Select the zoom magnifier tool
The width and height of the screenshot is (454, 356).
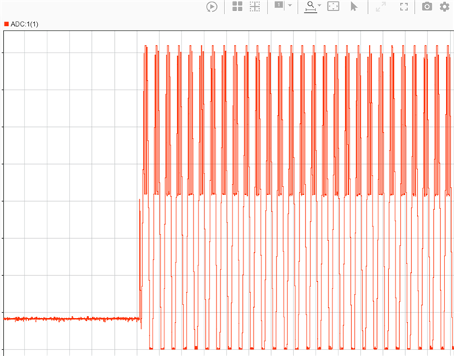[x=310, y=7]
